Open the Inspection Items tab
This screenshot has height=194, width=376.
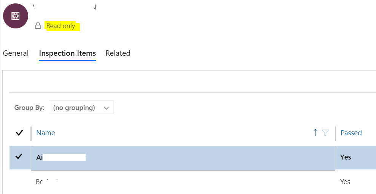coord(67,53)
